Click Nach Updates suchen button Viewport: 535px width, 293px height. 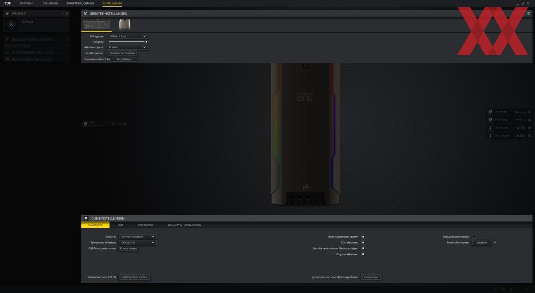[135, 277]
